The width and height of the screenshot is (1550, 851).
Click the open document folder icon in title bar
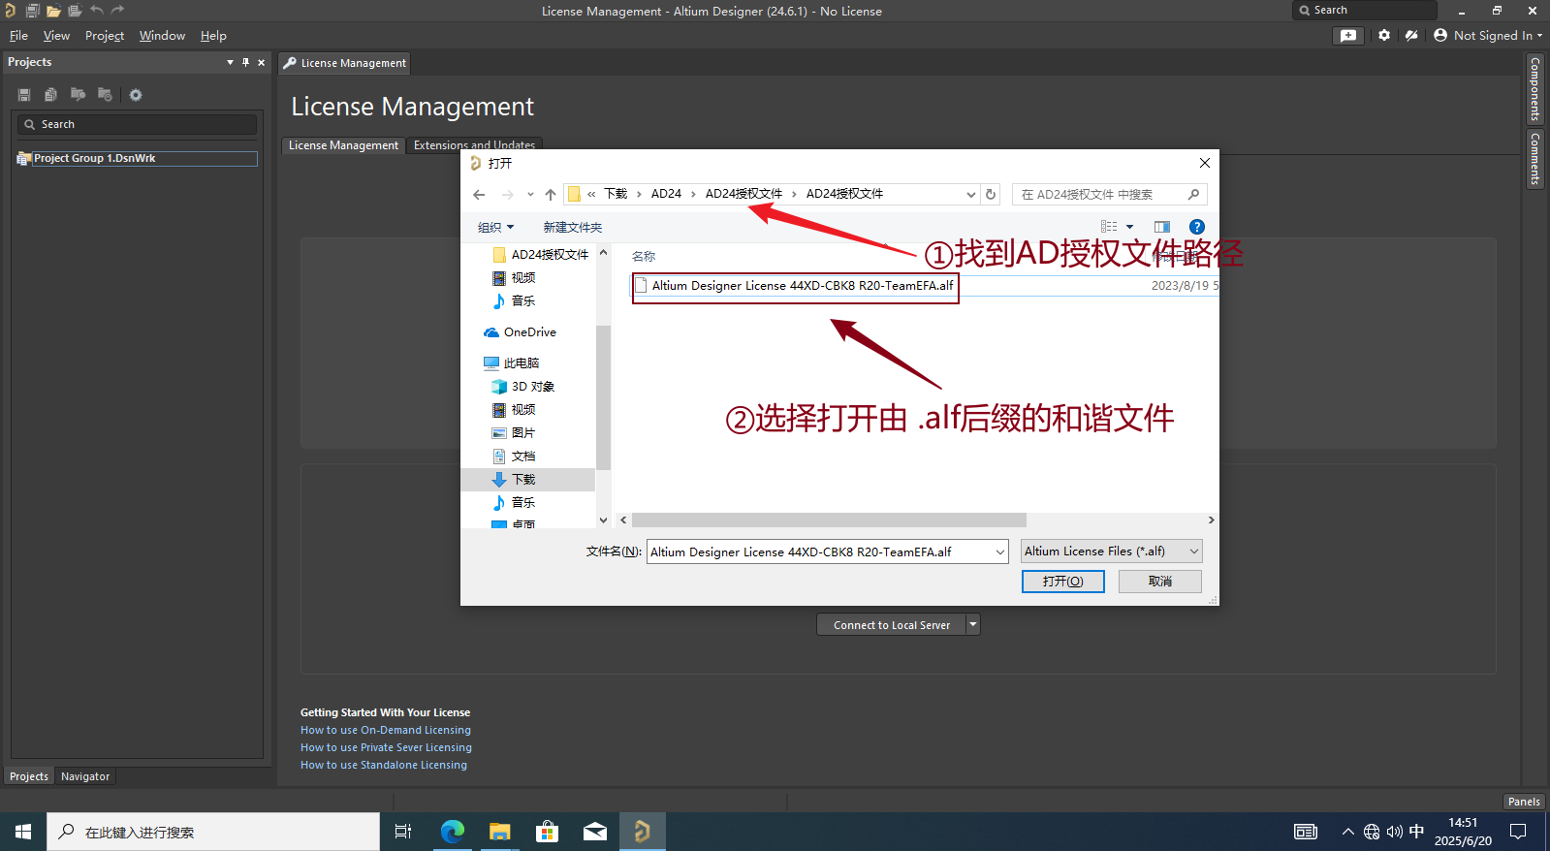tap(53, 11)
